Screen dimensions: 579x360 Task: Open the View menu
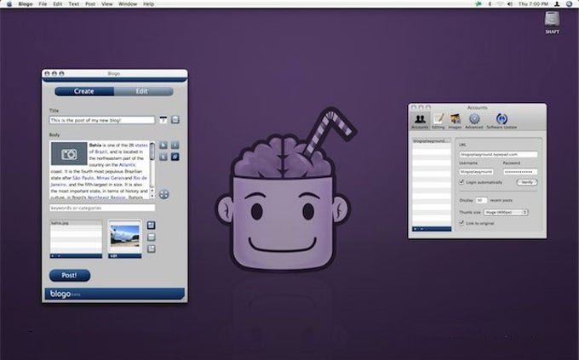pyautogui.click(x=107, y=4)
